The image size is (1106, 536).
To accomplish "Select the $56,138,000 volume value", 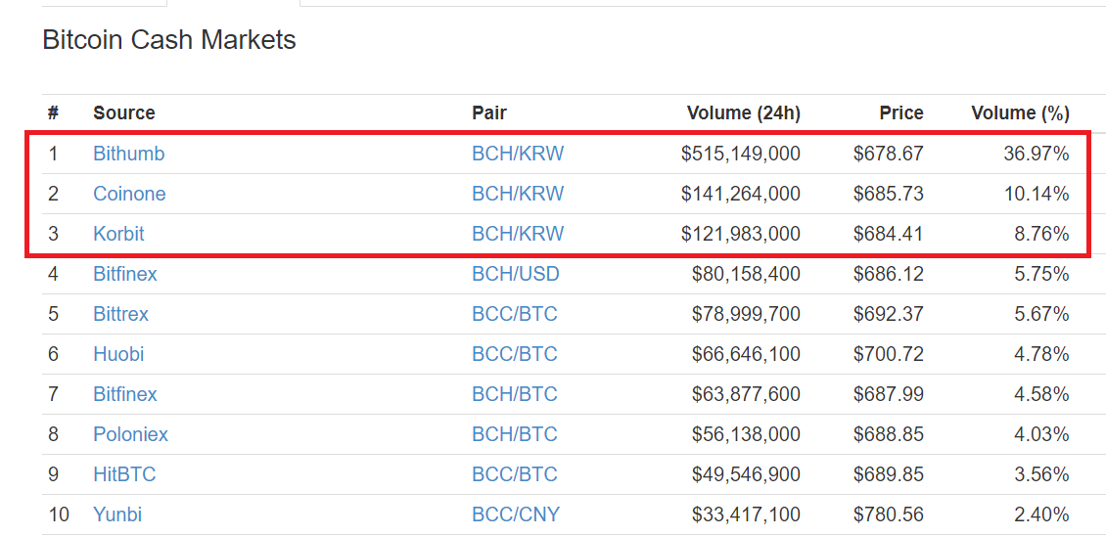I will click(x=746, y=434).
